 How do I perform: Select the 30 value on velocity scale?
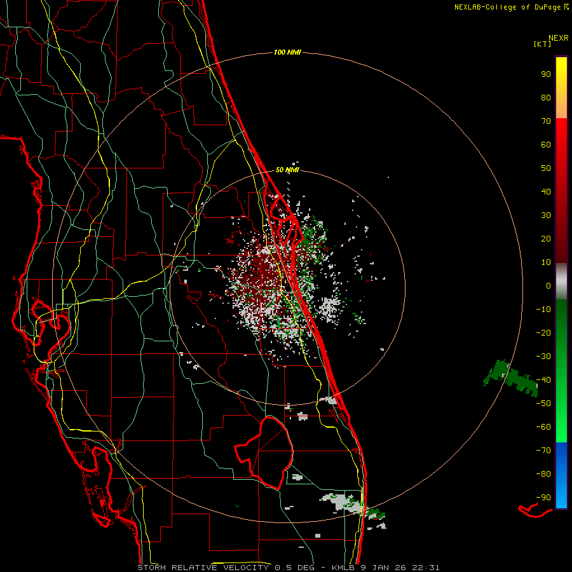coord(546,215)
